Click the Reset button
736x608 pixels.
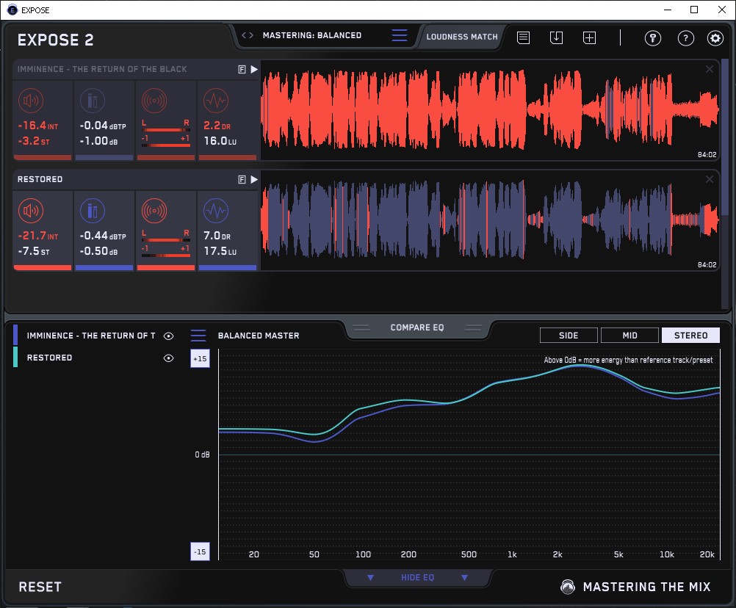(40, 587)
